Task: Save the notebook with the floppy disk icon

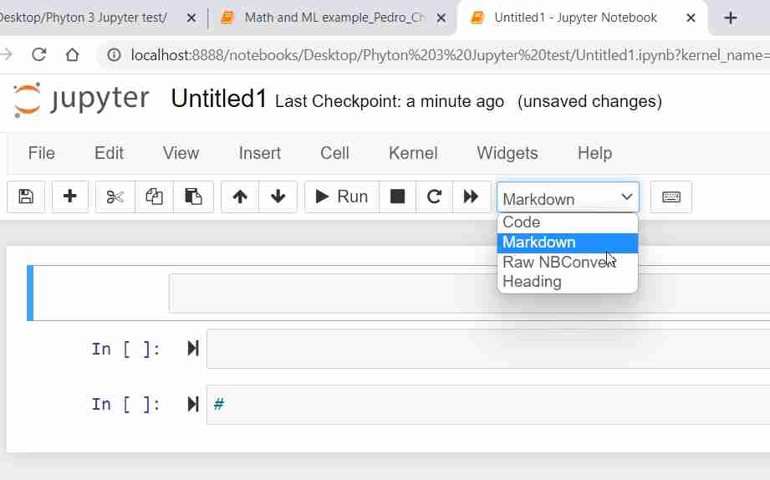Action: pos(26,197)
